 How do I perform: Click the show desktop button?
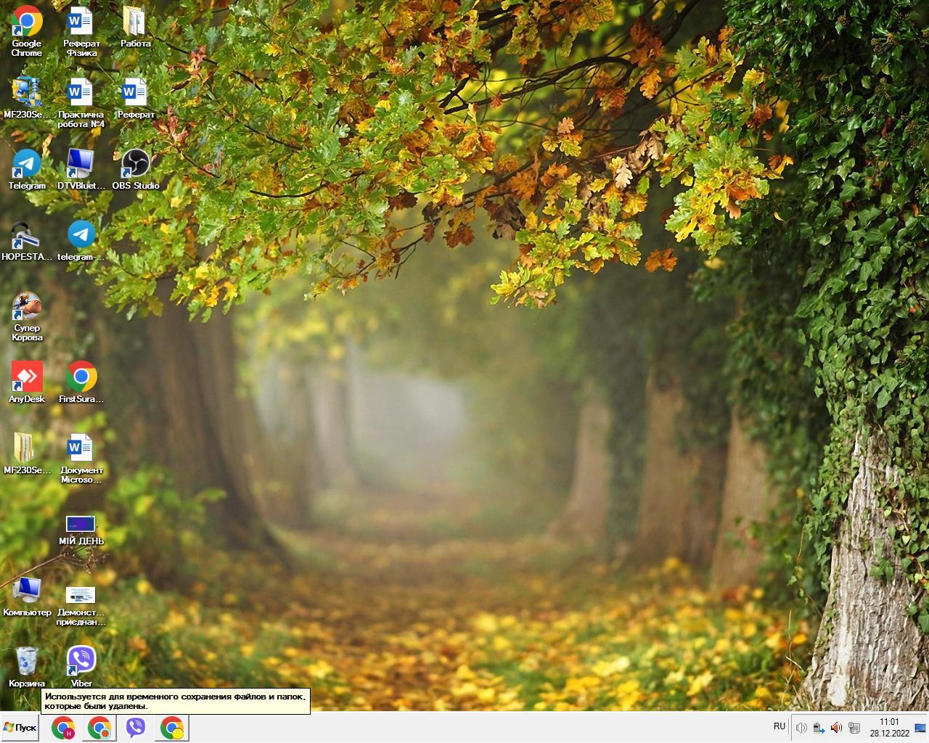[920, 728]
